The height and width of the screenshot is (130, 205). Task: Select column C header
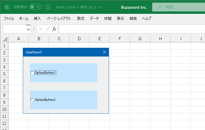[x=59, y=39]
